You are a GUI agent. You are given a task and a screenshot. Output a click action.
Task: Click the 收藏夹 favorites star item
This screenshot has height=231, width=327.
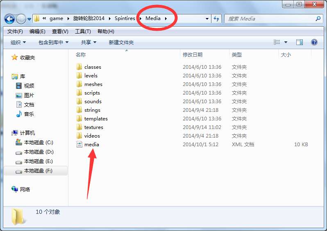23,57
